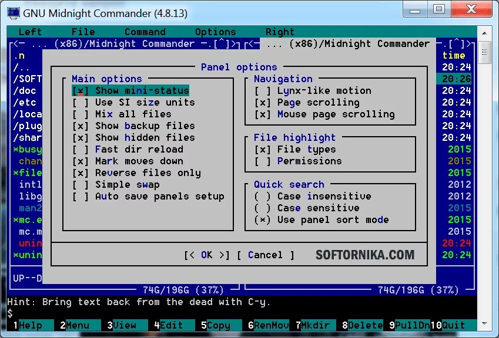Select the /.. parent directory entry
Image resolution: width=499 pixels, height=338 pixels.
22,67
